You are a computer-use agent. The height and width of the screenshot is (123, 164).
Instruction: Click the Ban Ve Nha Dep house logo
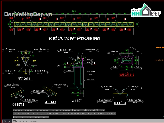coord(146,10)
